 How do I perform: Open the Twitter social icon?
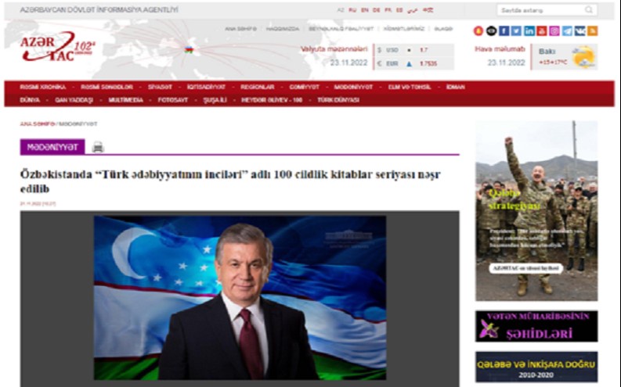tap(516, 31)
